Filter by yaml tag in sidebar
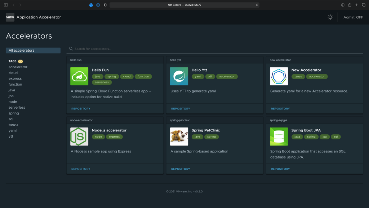Image resolution: width=369 pixels, height=208 pixels. coord(13,131)
